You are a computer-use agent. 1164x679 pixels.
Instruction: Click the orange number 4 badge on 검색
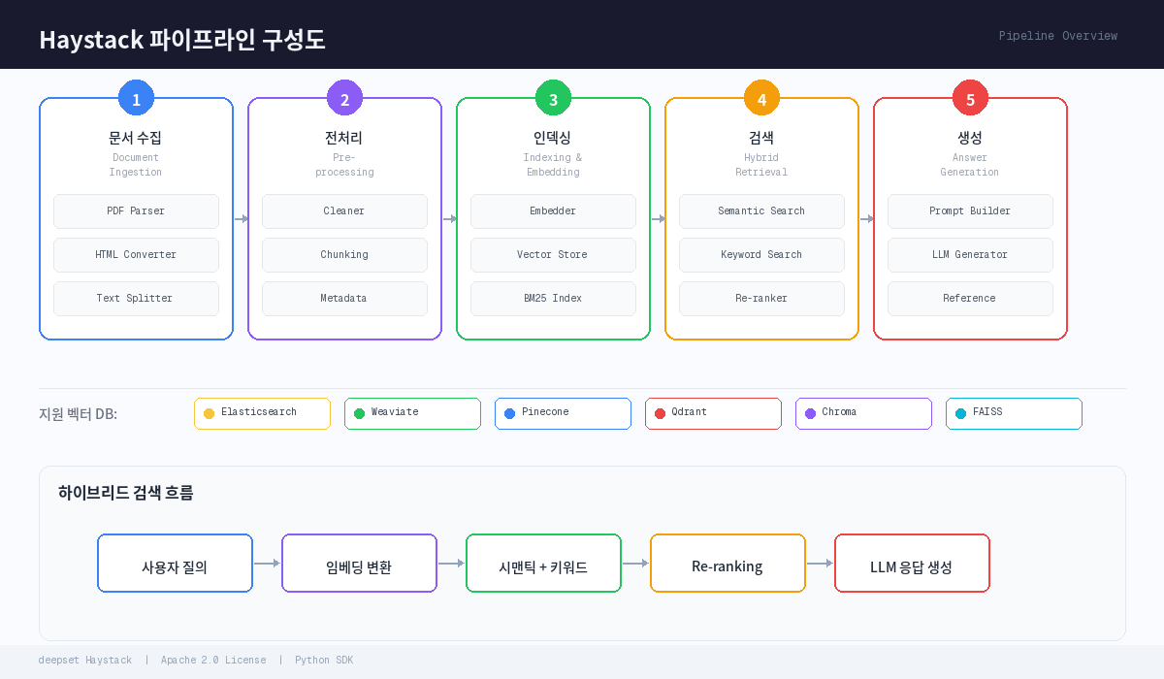[761, 98]
